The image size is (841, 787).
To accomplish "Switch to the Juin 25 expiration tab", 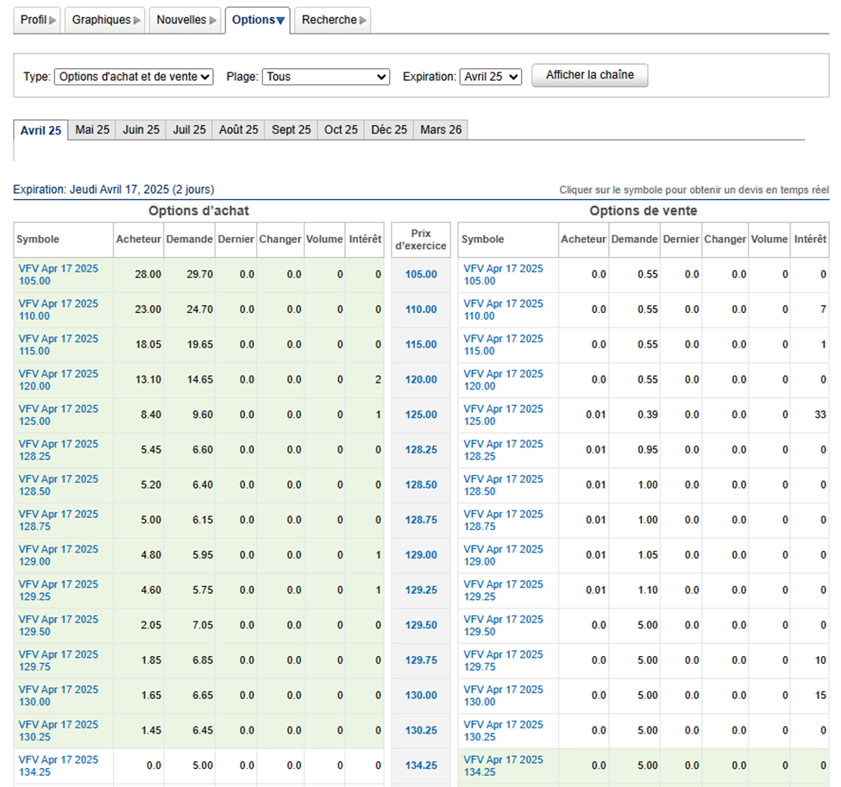I will point(141,130).
